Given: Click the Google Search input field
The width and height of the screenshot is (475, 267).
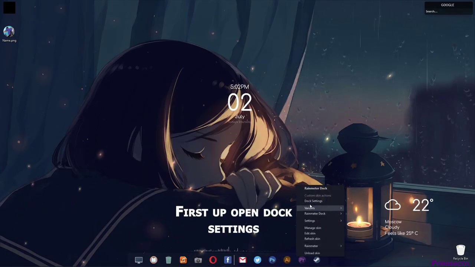Looking at the screenshot, I should tap(448, 11).
